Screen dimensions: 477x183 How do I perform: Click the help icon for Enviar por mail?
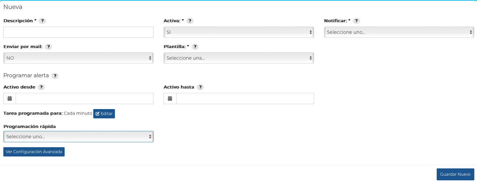48,47
